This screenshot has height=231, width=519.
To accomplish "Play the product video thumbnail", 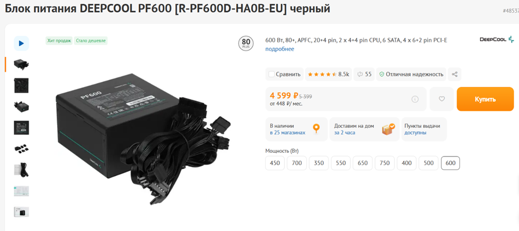I will [21, 43].
